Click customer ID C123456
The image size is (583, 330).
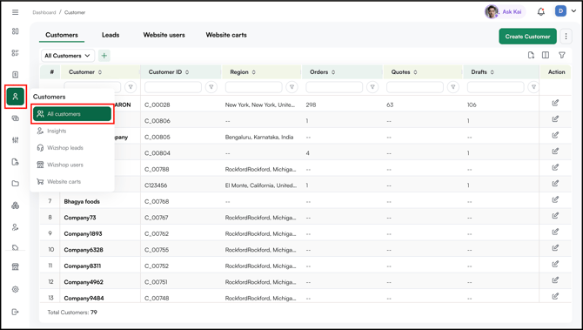156,185
